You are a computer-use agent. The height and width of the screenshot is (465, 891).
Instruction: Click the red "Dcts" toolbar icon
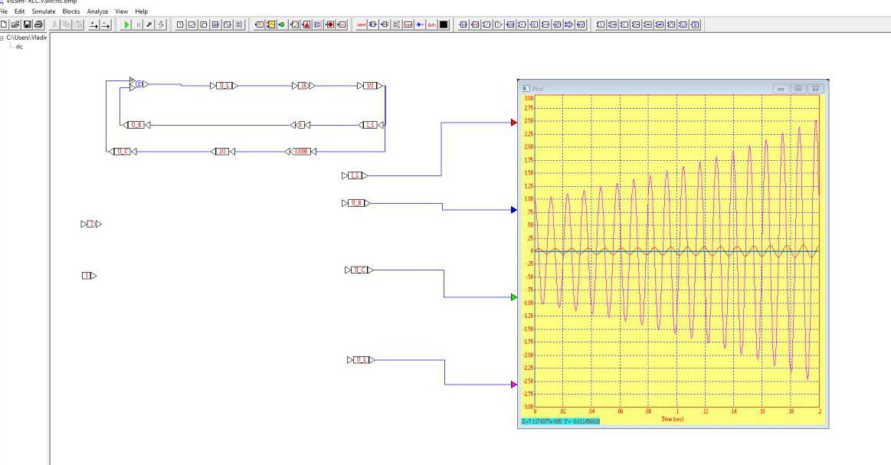click(x=432, y=25)
